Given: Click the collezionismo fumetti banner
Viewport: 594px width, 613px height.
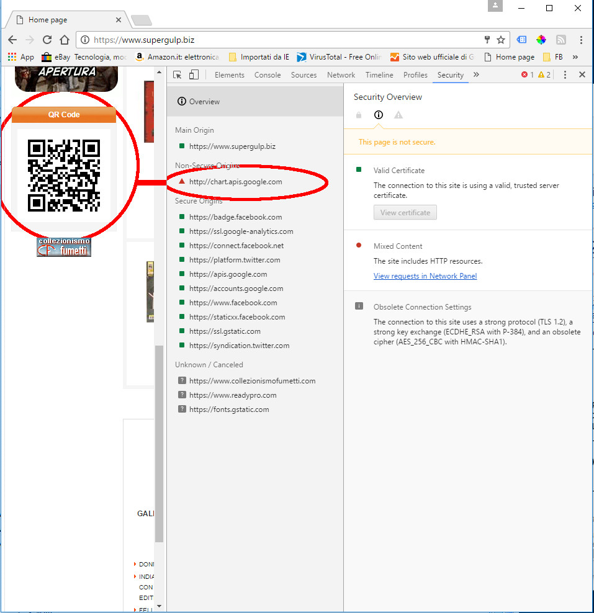Looking at the screenshot, I should pyautogui.click(x=64, y=247).
